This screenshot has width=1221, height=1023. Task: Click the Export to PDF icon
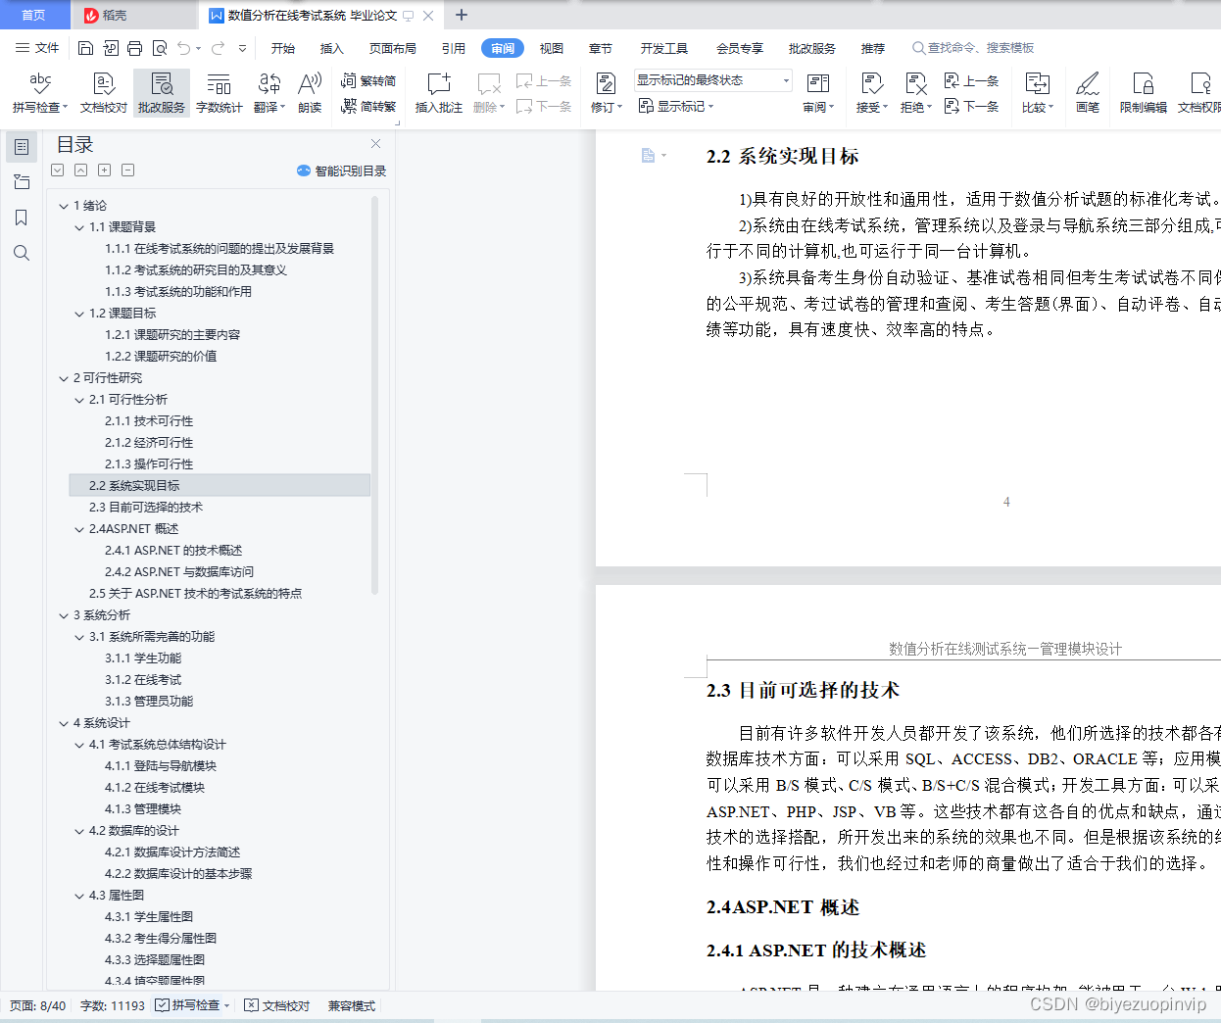(110, 48)
